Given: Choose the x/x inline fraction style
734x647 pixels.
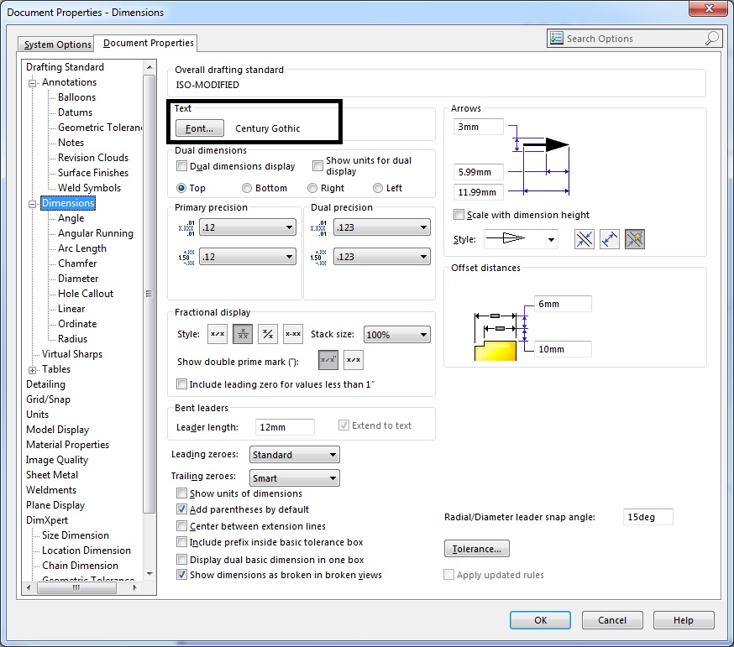Looking at the screenshot, I should 217,334.
